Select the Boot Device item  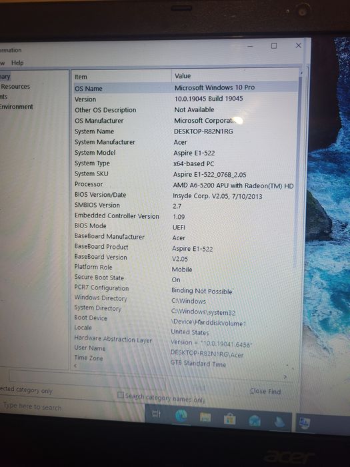[x=91, y=318]
